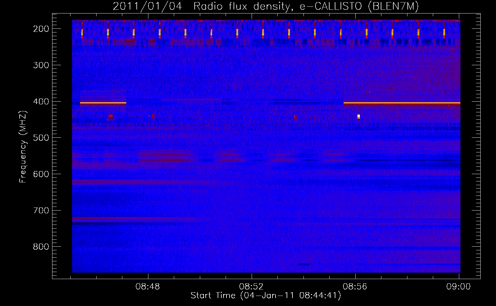Click the 400 frequency tick label
The width and height of the screenshot is (496, 306).
point(41,102)
